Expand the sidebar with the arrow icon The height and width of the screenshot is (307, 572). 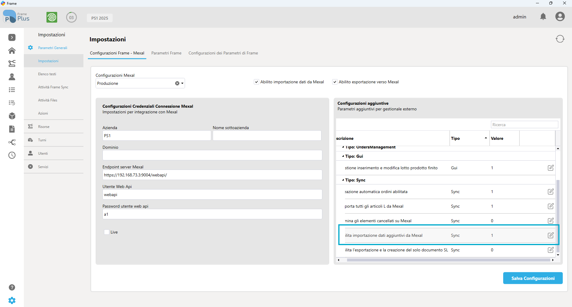(12, 37)
